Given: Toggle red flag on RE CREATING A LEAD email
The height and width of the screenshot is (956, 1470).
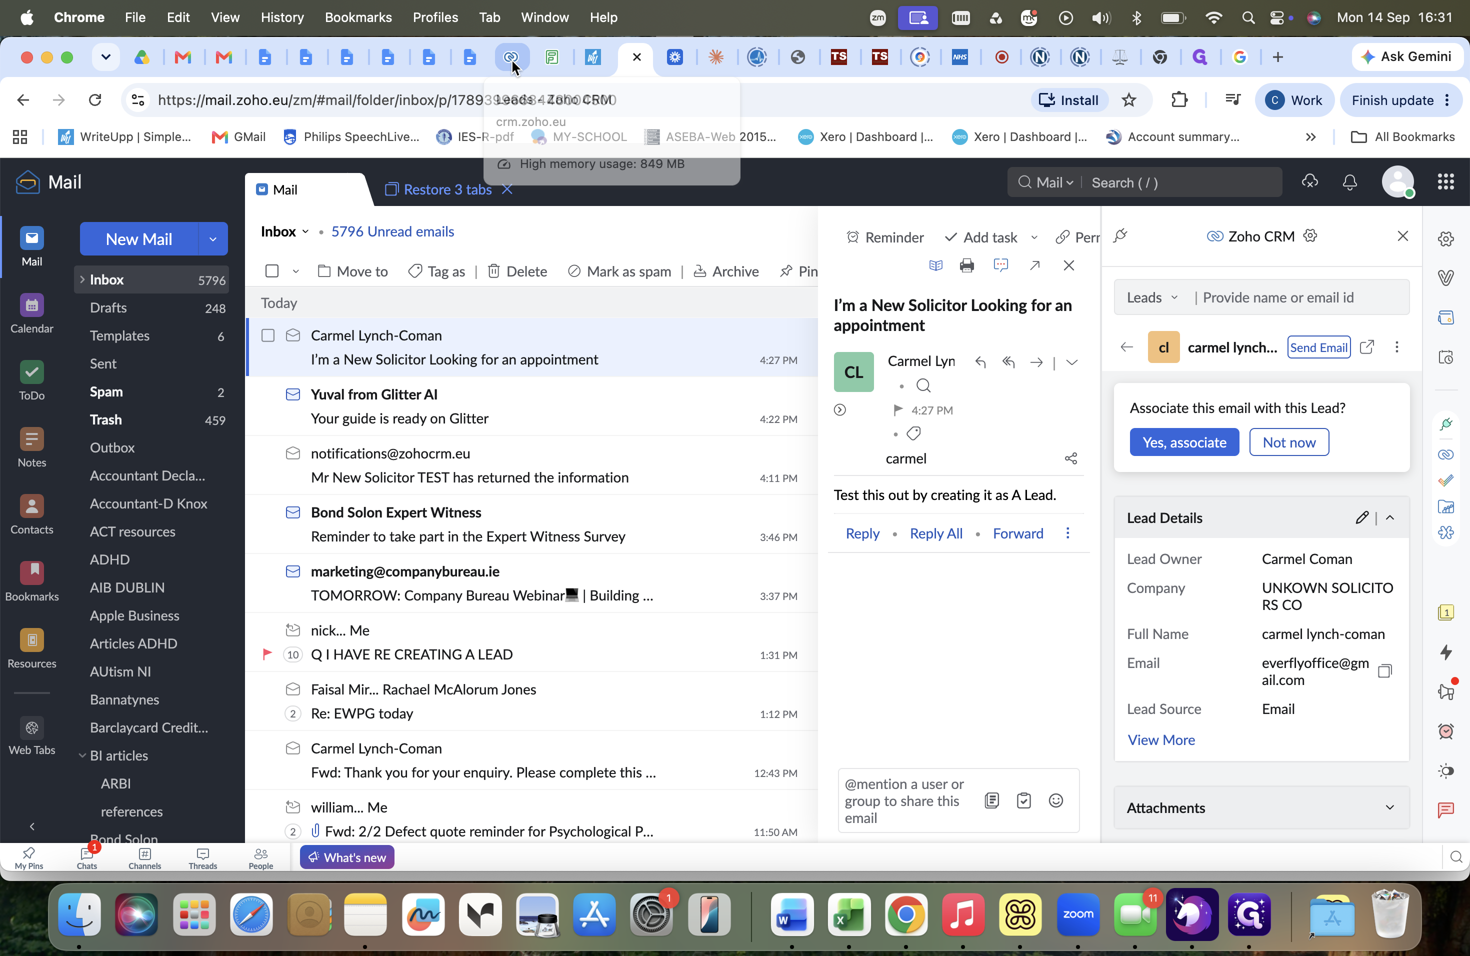Looking at the screenshot, I should [267, 654].
